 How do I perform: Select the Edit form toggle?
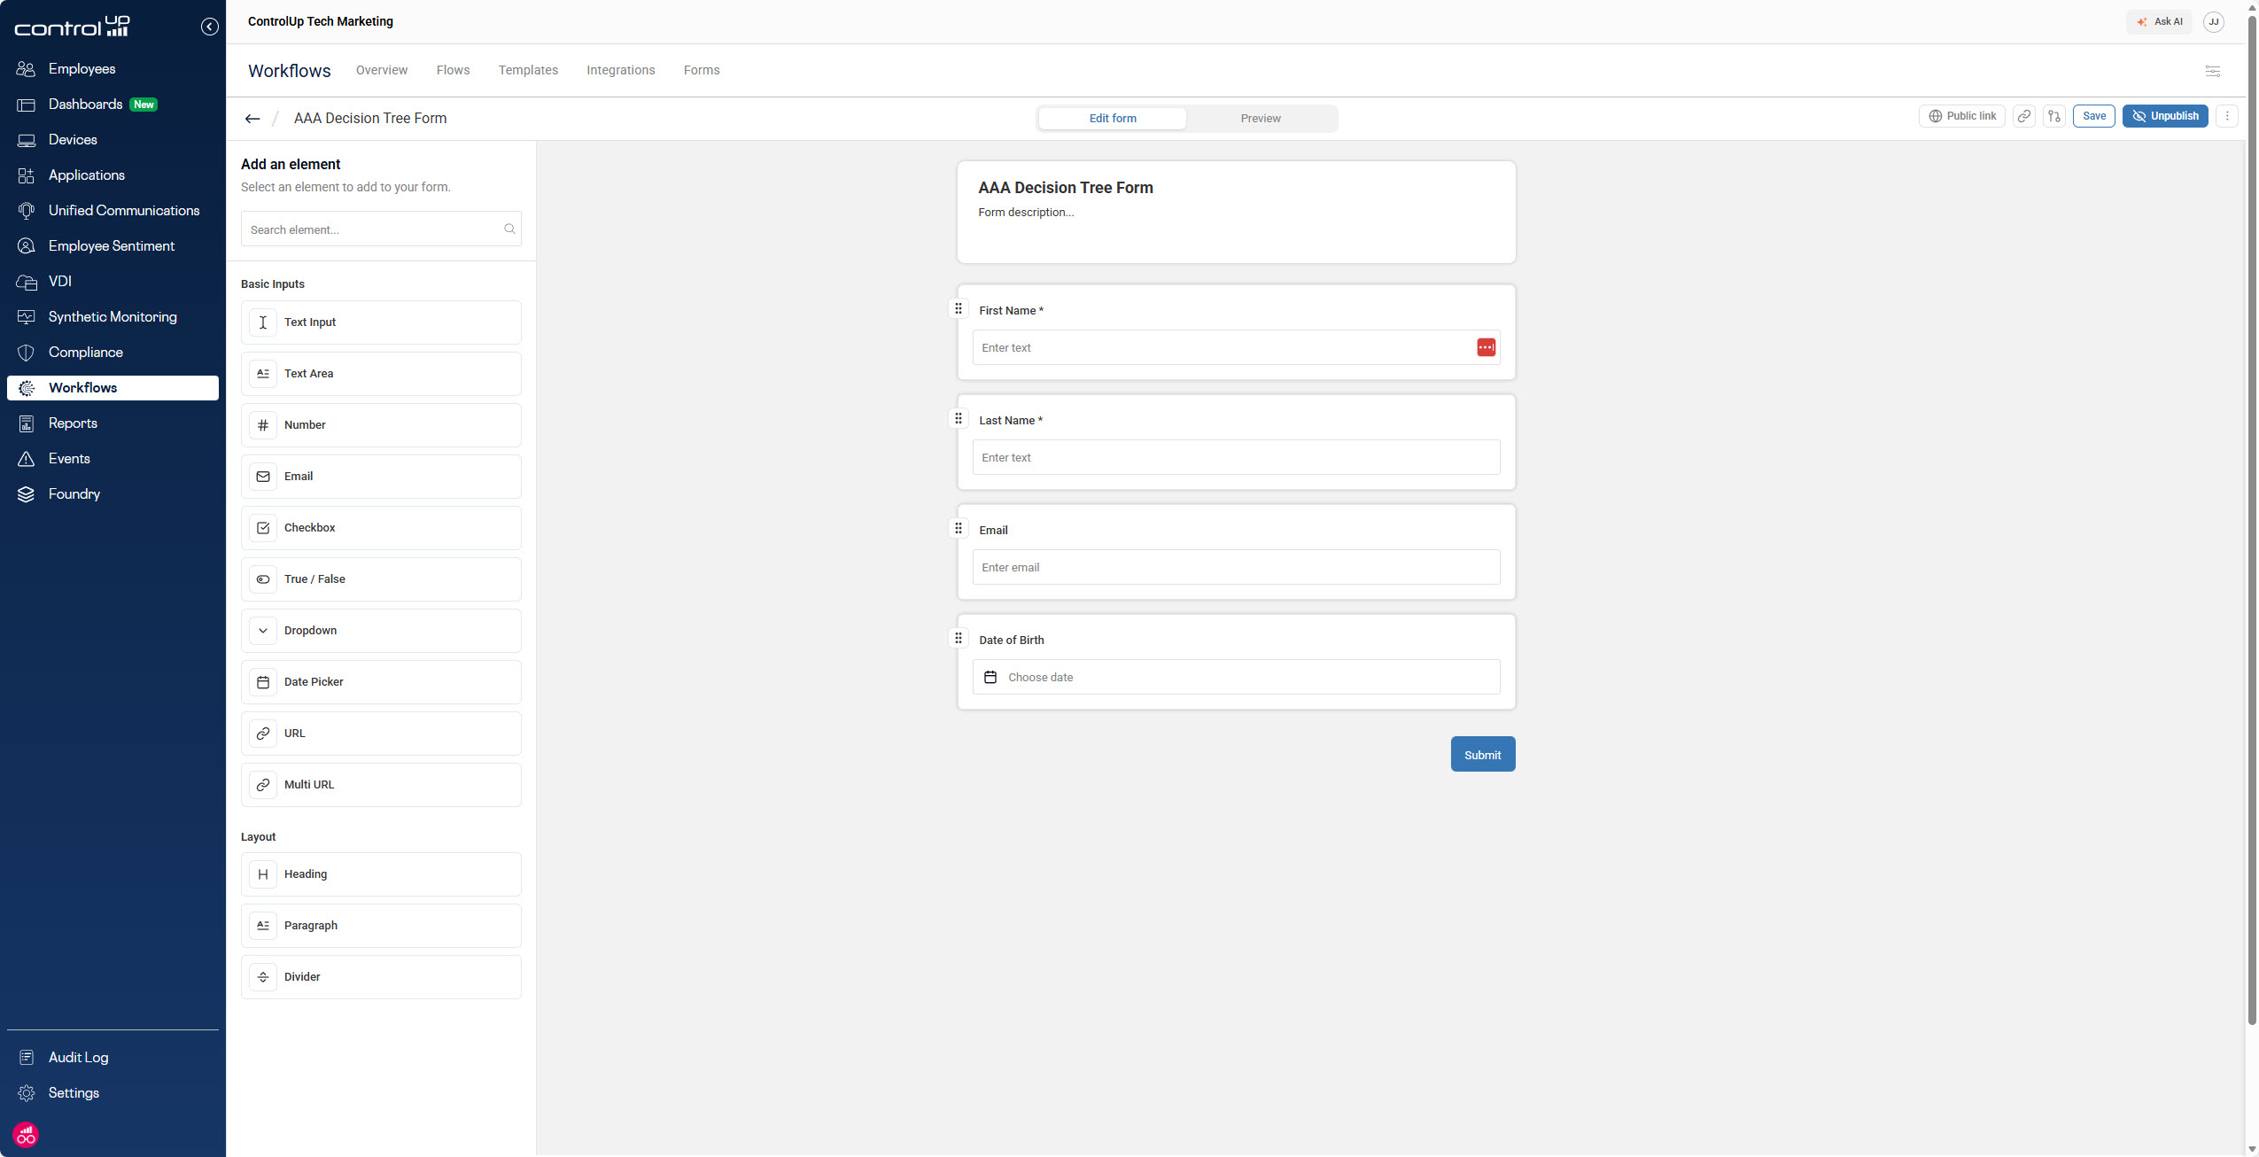pos(1112,119)
